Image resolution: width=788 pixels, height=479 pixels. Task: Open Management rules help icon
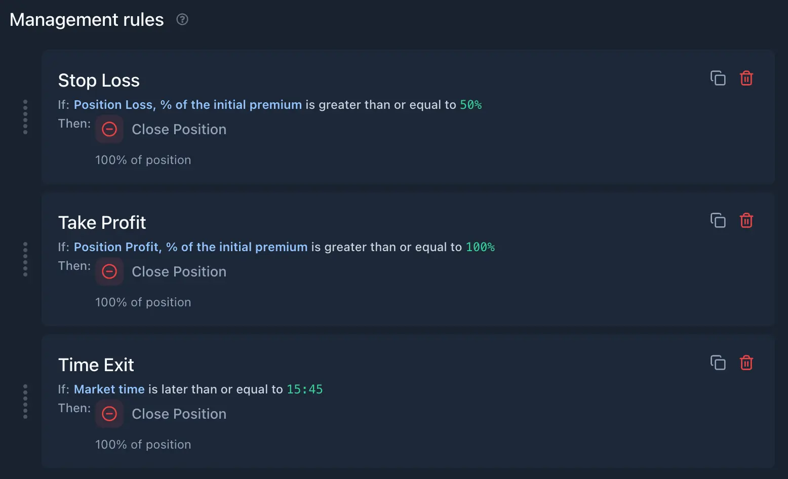(x=182, y=19)
